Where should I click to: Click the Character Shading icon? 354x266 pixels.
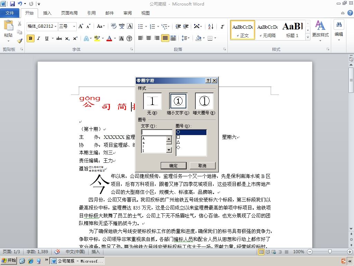(121, 38)
